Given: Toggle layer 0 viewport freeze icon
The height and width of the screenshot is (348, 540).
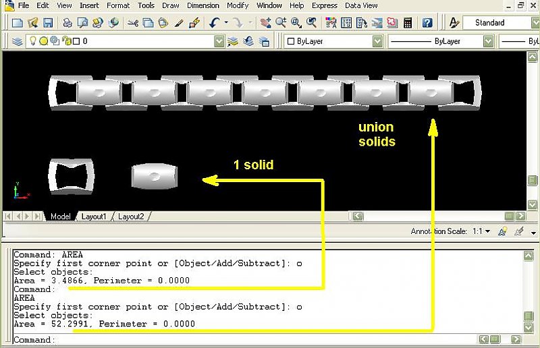Looking at the screenshot, I should tap(55, 41).
